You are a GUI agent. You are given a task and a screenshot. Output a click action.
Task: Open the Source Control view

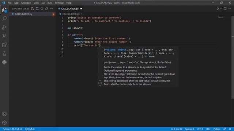pyautogui.click(x=4, y=36)
